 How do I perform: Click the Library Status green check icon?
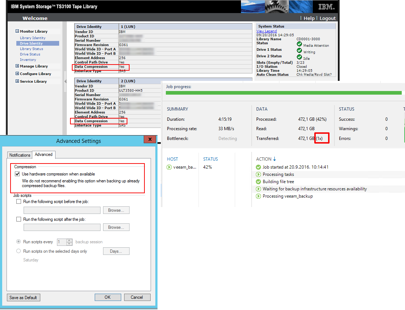[299, 44]
